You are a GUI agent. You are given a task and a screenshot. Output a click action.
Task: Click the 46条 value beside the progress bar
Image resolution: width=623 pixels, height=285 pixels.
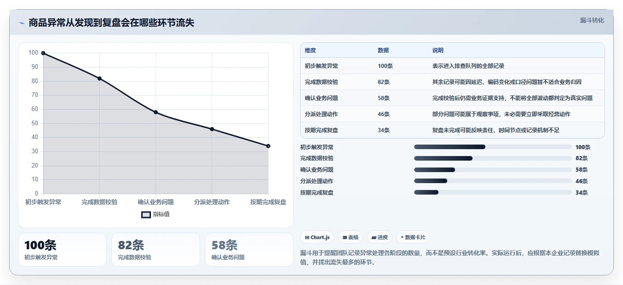coord(582,181)
